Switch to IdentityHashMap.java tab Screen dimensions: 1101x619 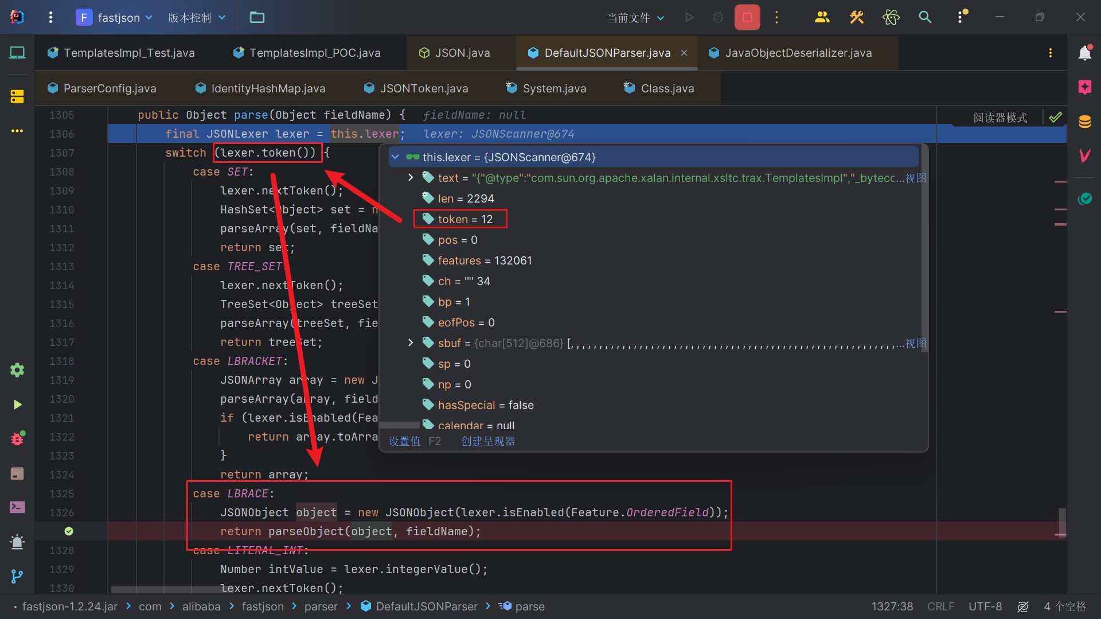(260, 88)
